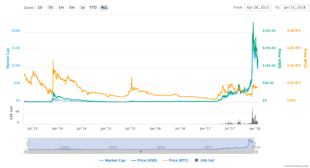Toggle Price (BTC) series in legend
The image size is (310, 168).
tap(176, 160)
